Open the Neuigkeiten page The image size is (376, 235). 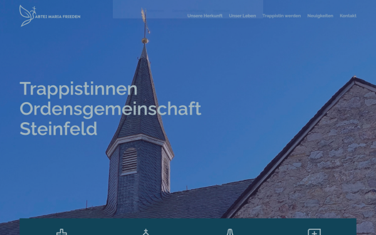[x=320, y=16]
